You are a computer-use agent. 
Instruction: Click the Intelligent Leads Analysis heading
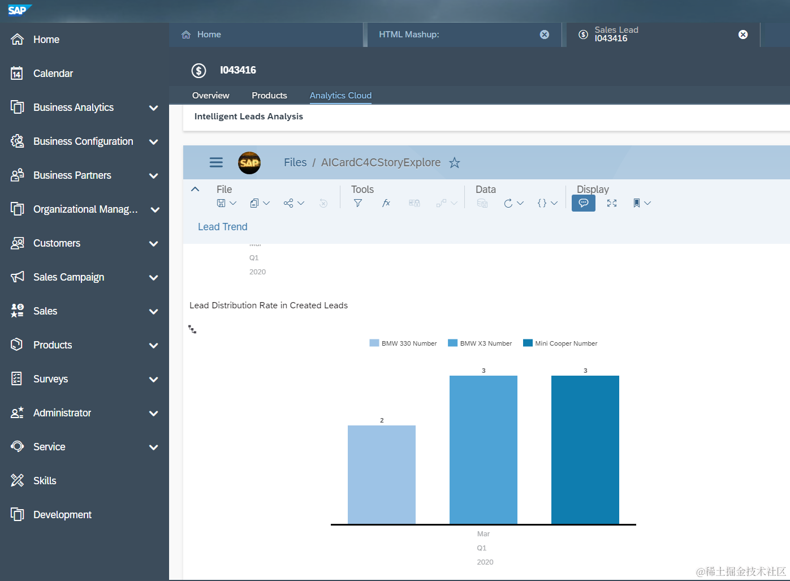tap(249, 117)
